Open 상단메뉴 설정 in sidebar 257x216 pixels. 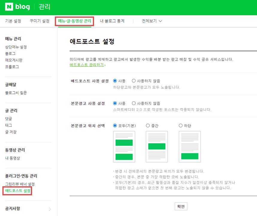pos(16,47)
